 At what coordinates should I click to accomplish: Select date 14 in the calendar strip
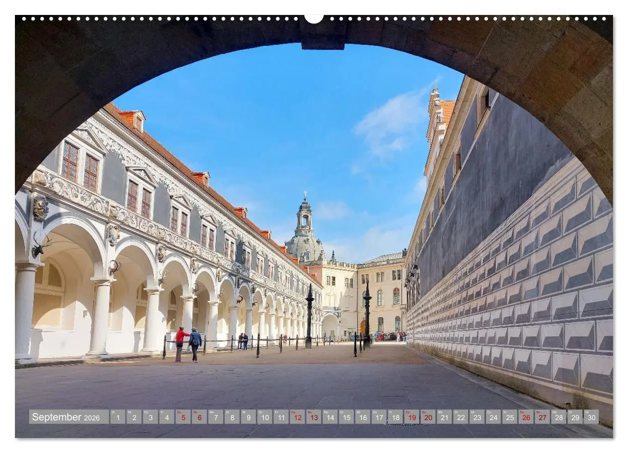(x=330, y=417)
